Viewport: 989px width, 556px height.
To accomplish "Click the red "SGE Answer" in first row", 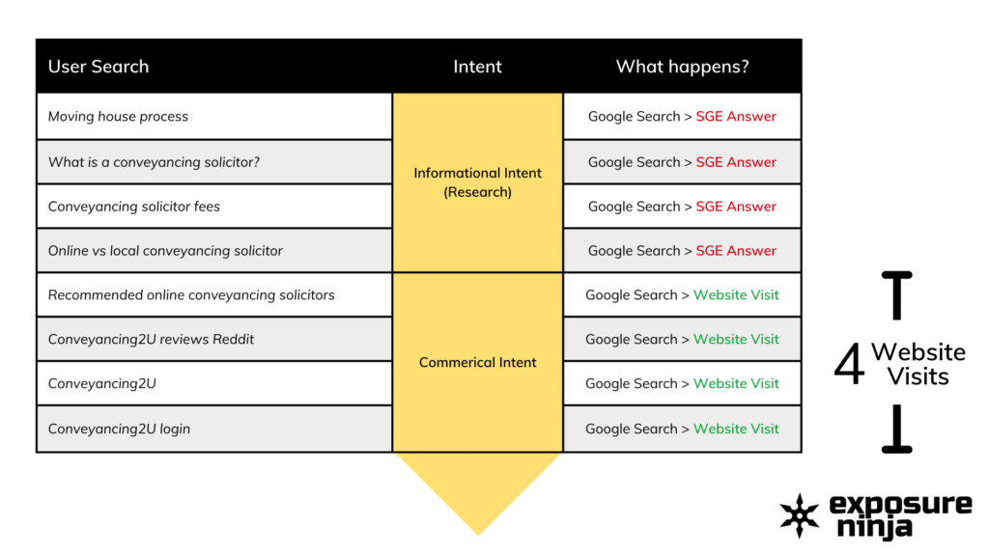I will point(736,117).
